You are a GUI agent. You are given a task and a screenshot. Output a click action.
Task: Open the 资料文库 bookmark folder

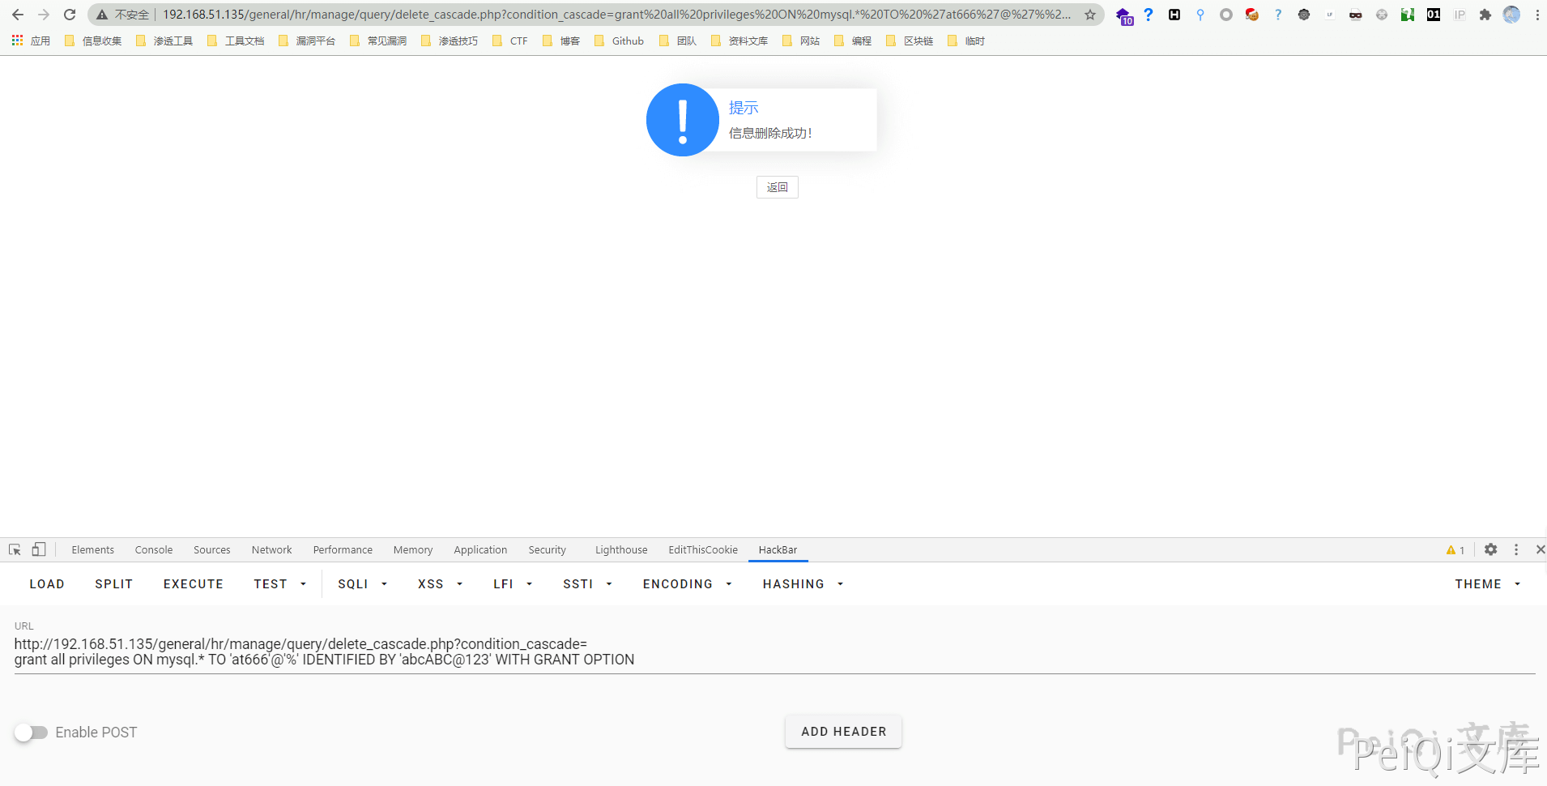tap(739, 41)
